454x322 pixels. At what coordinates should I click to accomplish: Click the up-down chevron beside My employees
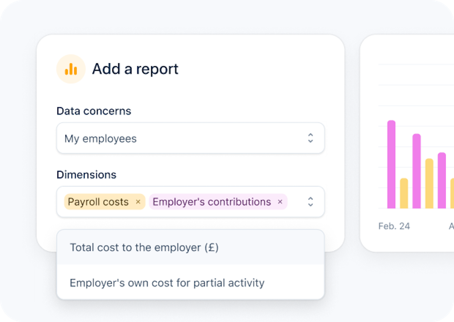tap(311, 138)
